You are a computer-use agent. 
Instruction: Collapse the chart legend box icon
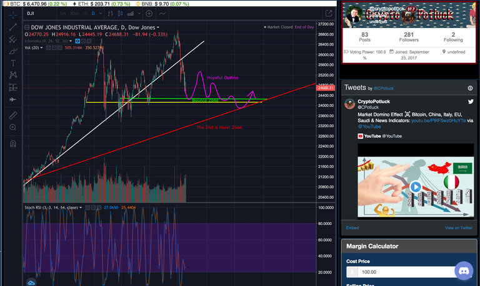[27, 27]
